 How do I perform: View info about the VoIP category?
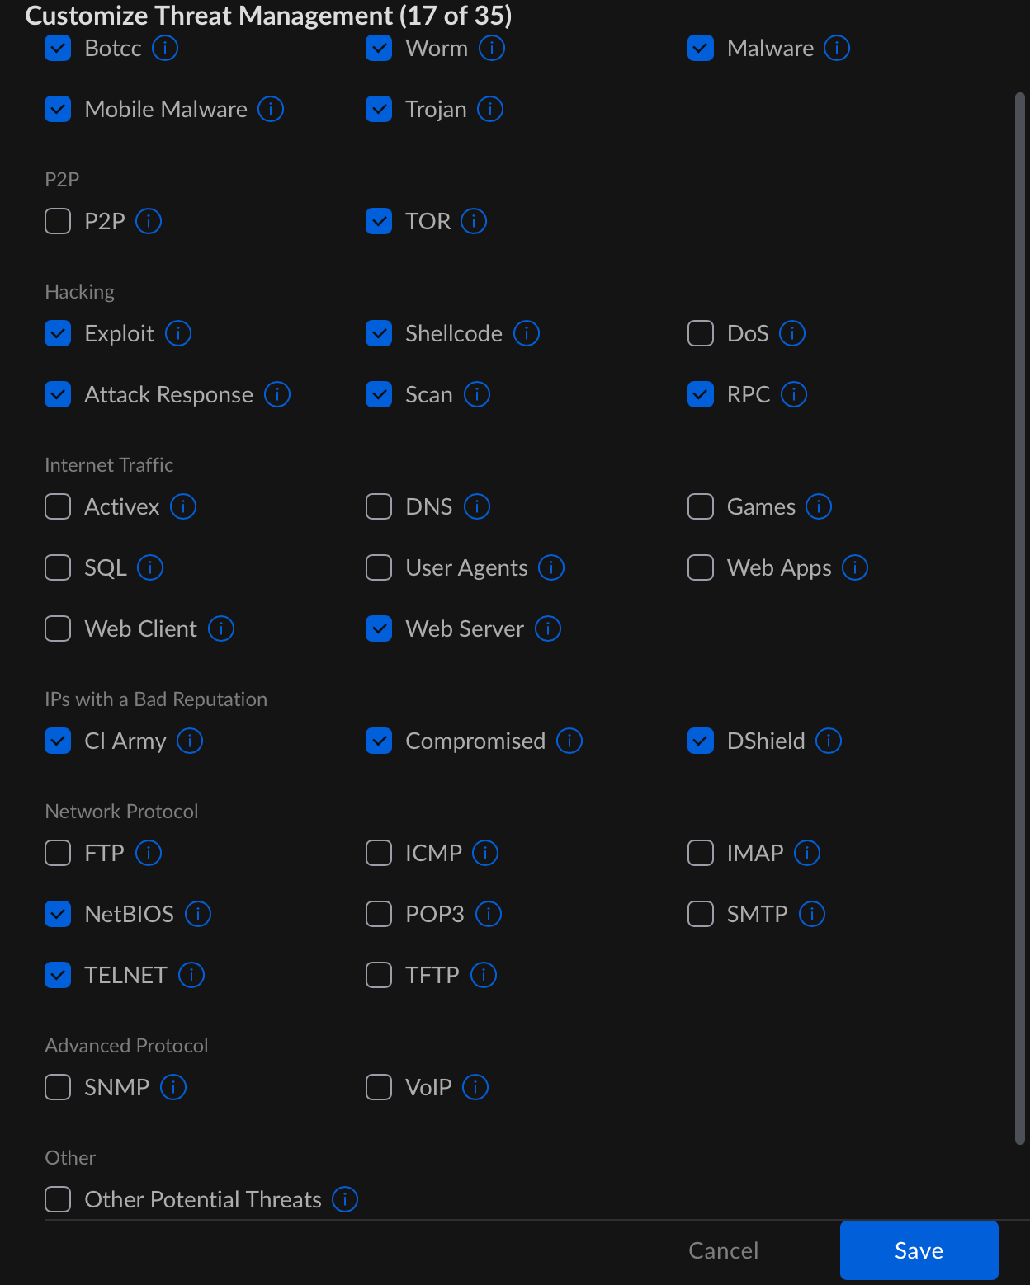tap(475, 1088)
